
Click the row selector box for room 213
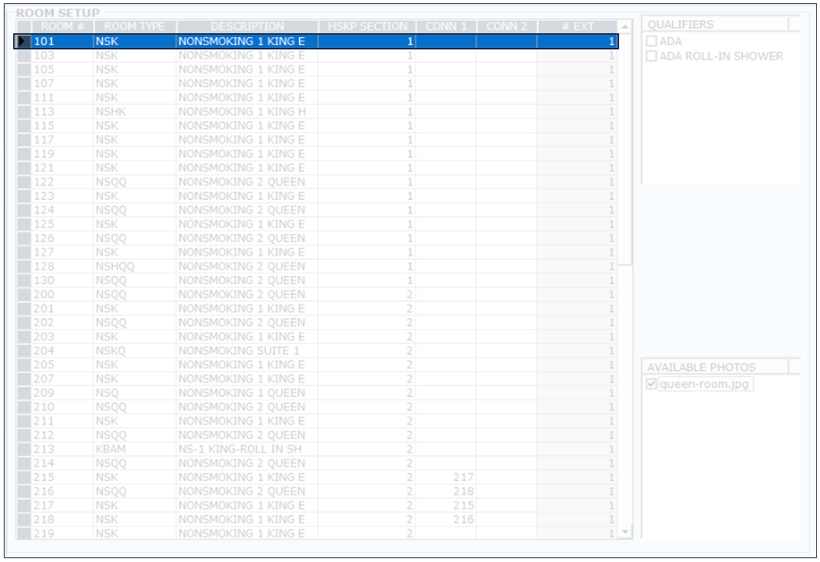[x=23, y=449]
